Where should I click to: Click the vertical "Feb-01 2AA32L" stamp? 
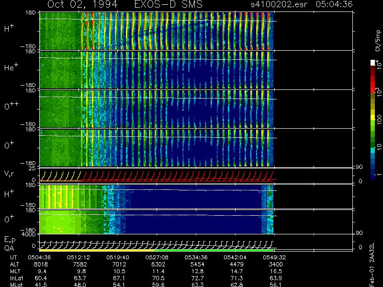(372, 265)
